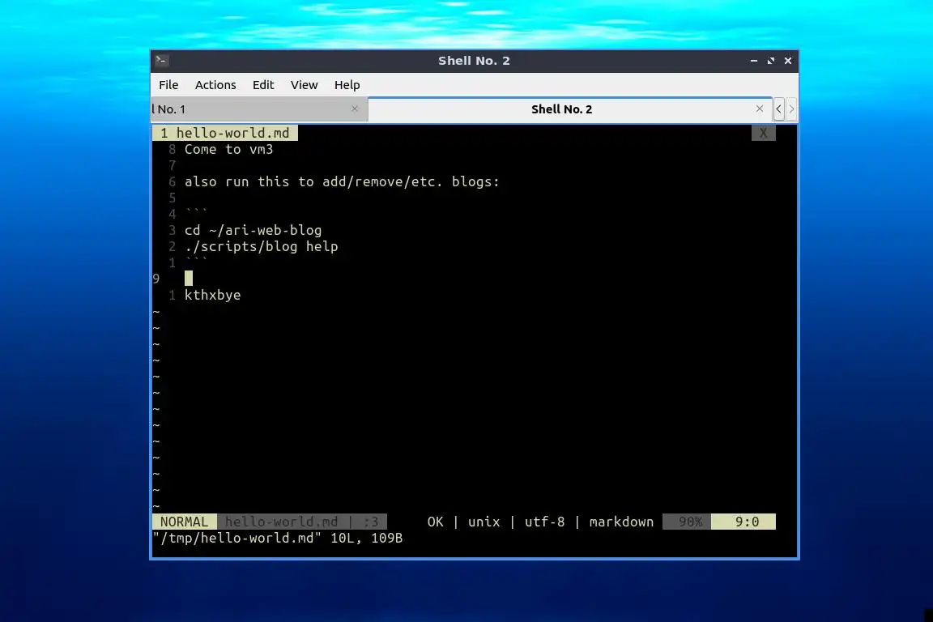Viewport: 933px width, 622px height.
Task: Maximize the Shell No. 2 window
Action: tap(771, 61)
